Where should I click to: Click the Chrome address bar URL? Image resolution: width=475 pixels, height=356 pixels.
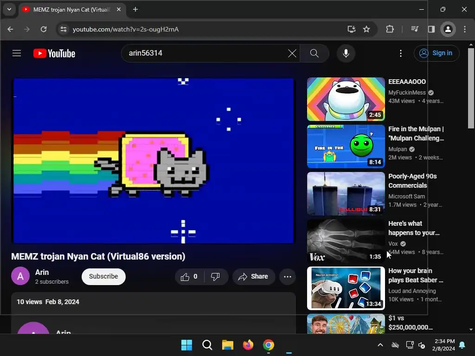pos(126,29)
